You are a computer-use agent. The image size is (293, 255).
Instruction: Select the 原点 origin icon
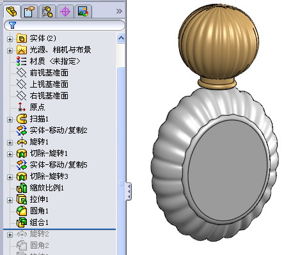click(x=22, y=107)
